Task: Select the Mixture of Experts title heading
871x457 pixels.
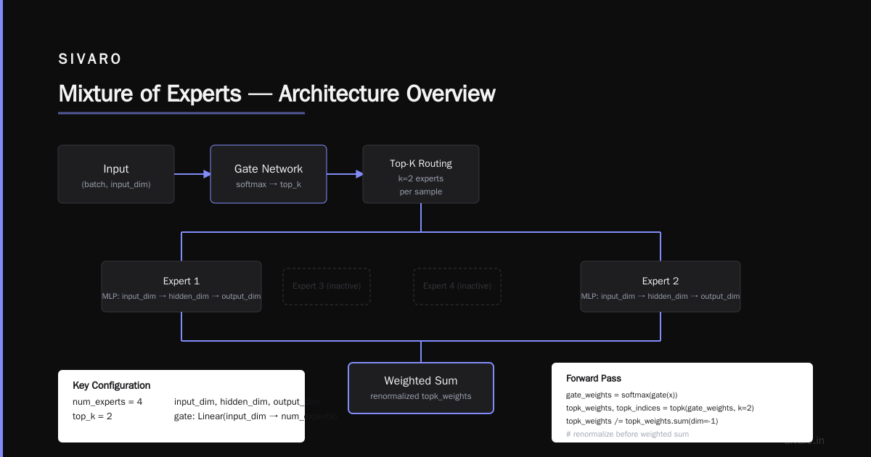Action: [277, 94]
